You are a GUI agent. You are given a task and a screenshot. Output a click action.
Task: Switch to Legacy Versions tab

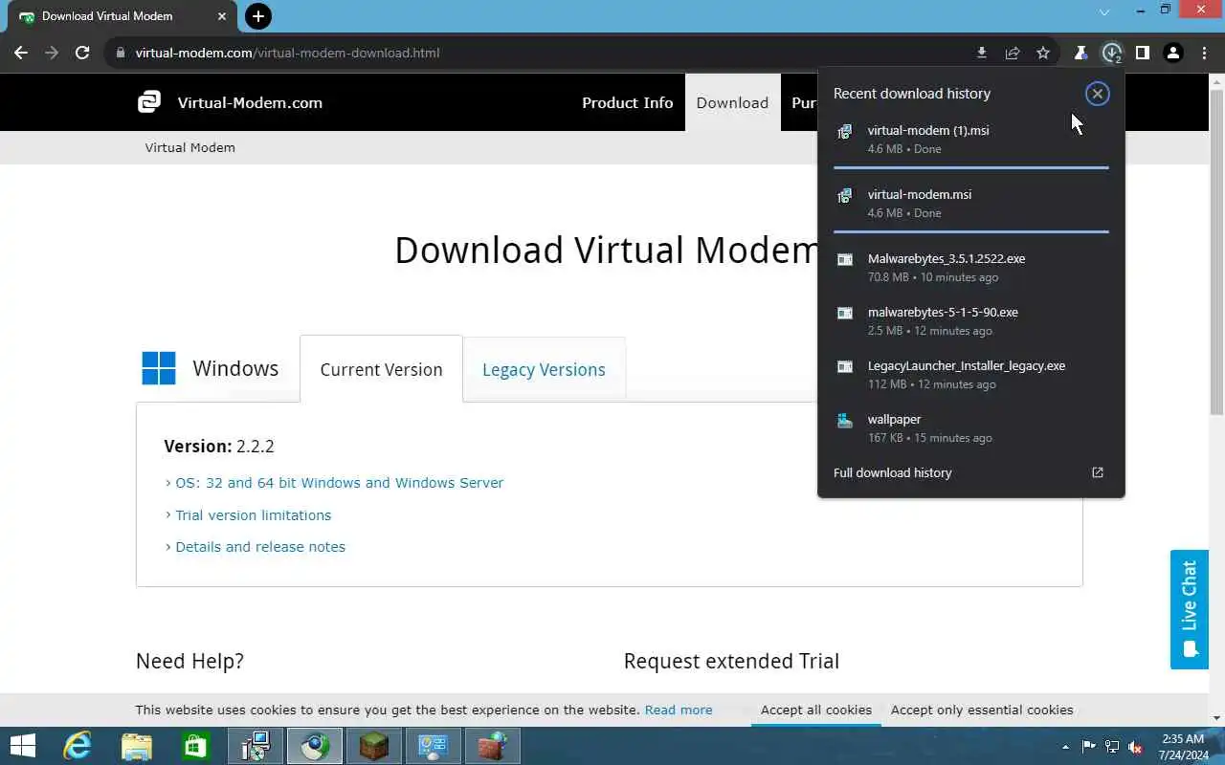coord(544,369)
